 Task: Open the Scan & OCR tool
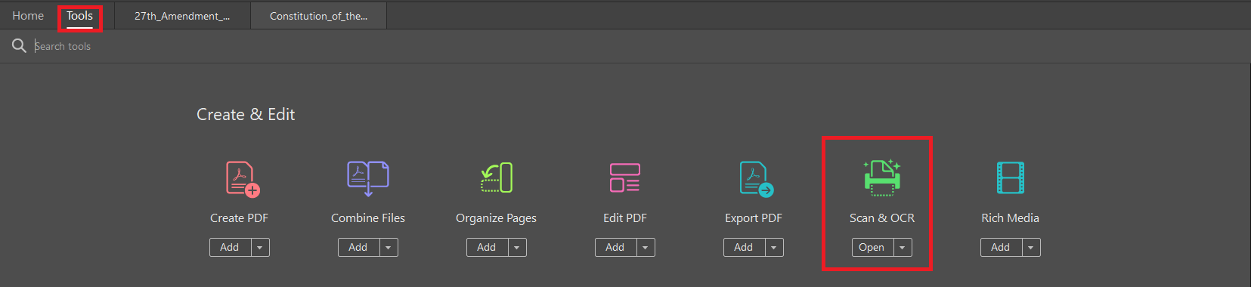pos(872,247)
